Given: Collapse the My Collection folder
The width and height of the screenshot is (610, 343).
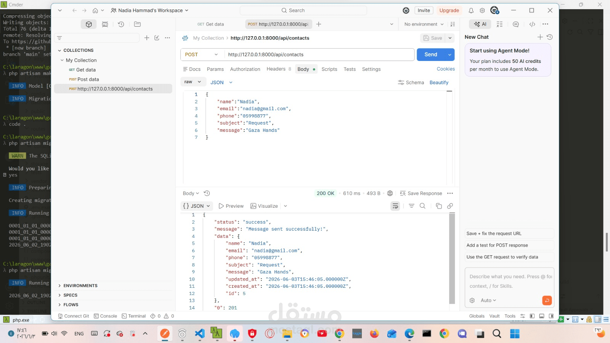Looking at the screenshot, I should pos(62,60).
